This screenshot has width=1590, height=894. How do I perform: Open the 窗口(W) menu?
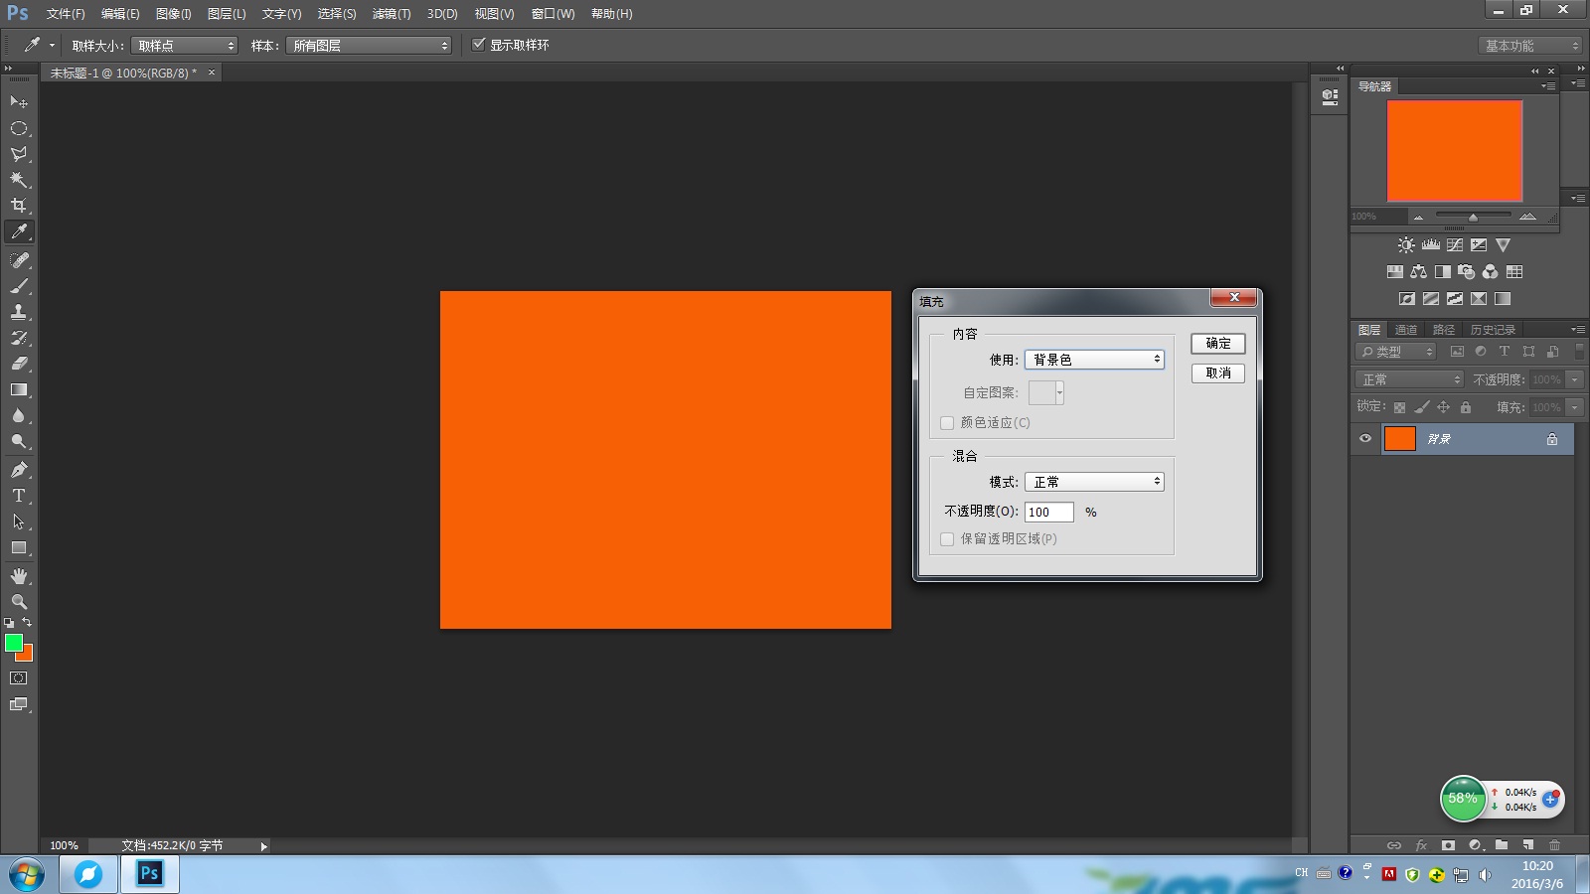click(553, 14)
